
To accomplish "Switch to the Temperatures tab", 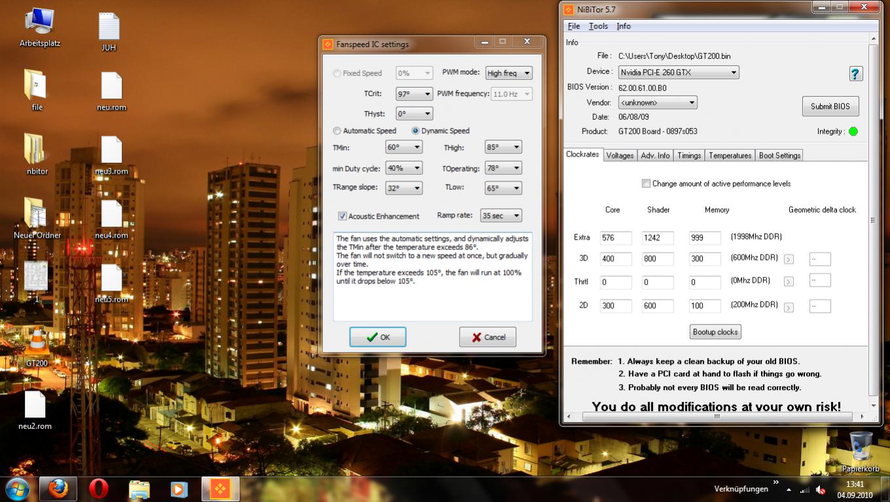I will (730, 155).
